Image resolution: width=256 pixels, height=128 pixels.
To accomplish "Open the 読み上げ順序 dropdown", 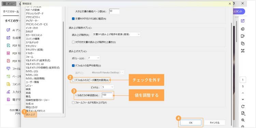I will [x=116, y=34].
